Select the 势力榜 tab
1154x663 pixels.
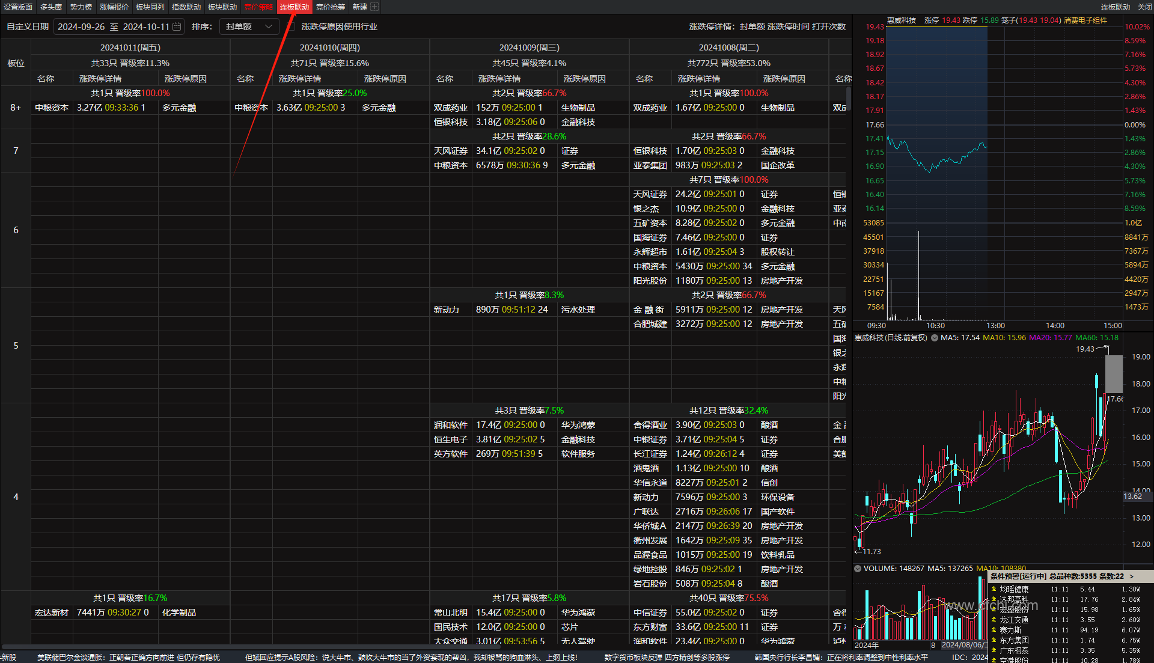pyautogui.click(x=81, y=7)
